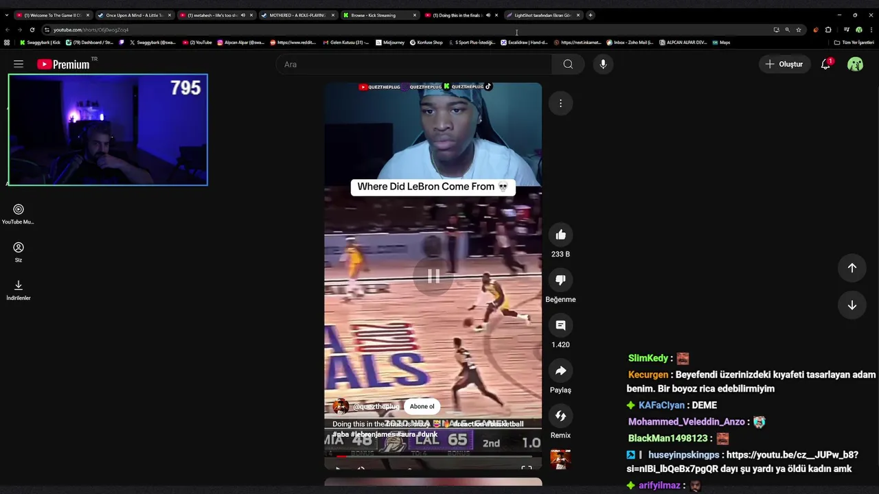The image size is (879, 494).
Task: Open the extensions puzzle icon
Action: pos(827,30)
